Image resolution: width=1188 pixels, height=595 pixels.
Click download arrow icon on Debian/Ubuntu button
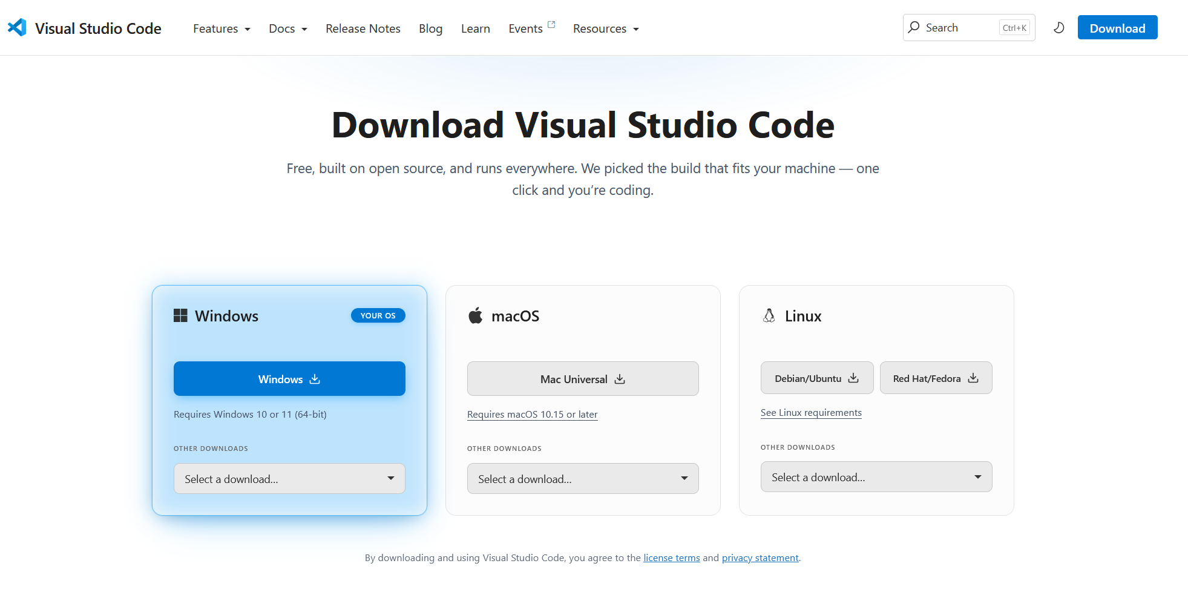tap(853, 378)
